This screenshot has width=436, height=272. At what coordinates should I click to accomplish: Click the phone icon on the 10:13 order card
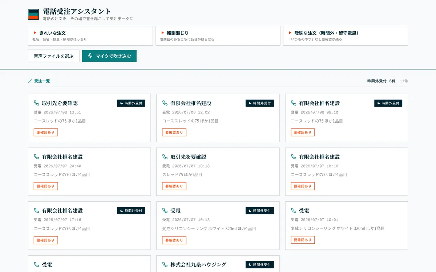coord(165,210)
